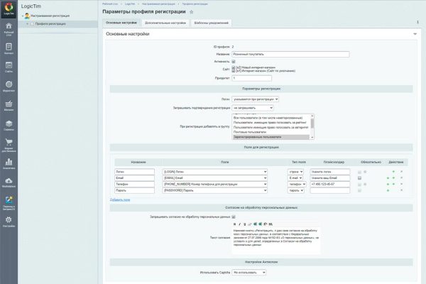Screen dimensions: 426x284
Task: Open the [EMAIL] Email field dropdown
Action: [214, 178]
